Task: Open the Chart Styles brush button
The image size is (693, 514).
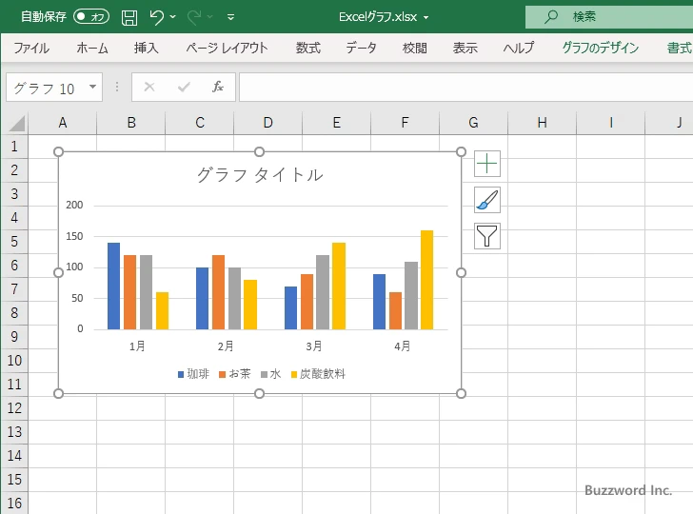Action: [x=487, y=200]
